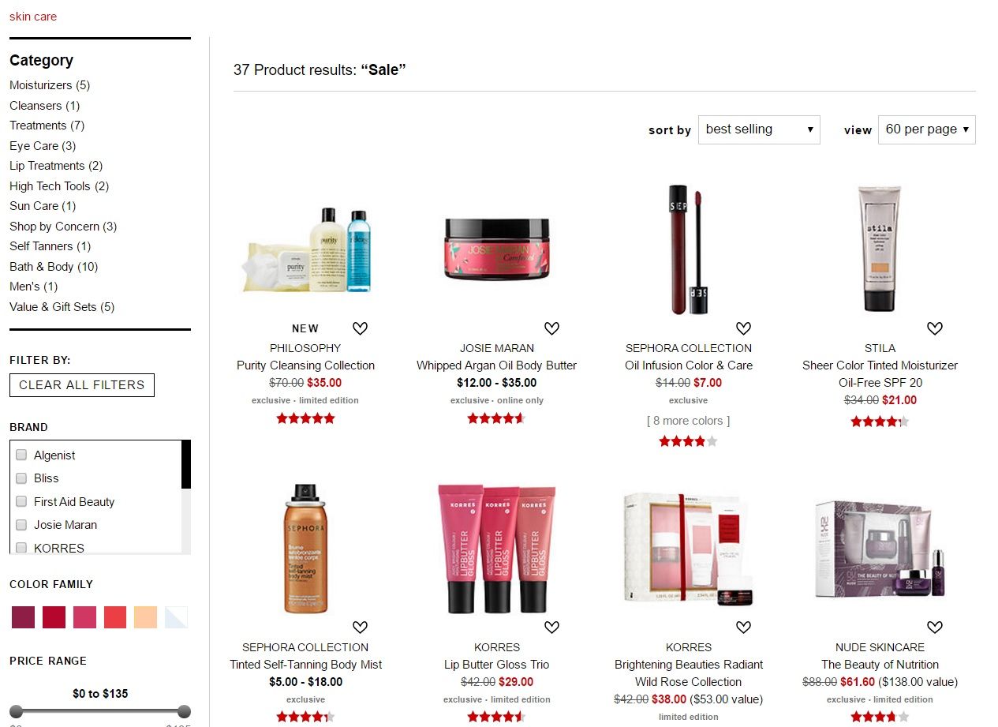Favorite the Philosophy Purity Cleansing Collection heart
The height and width of the screenshot is (727, 998).
tap(360, 328)
